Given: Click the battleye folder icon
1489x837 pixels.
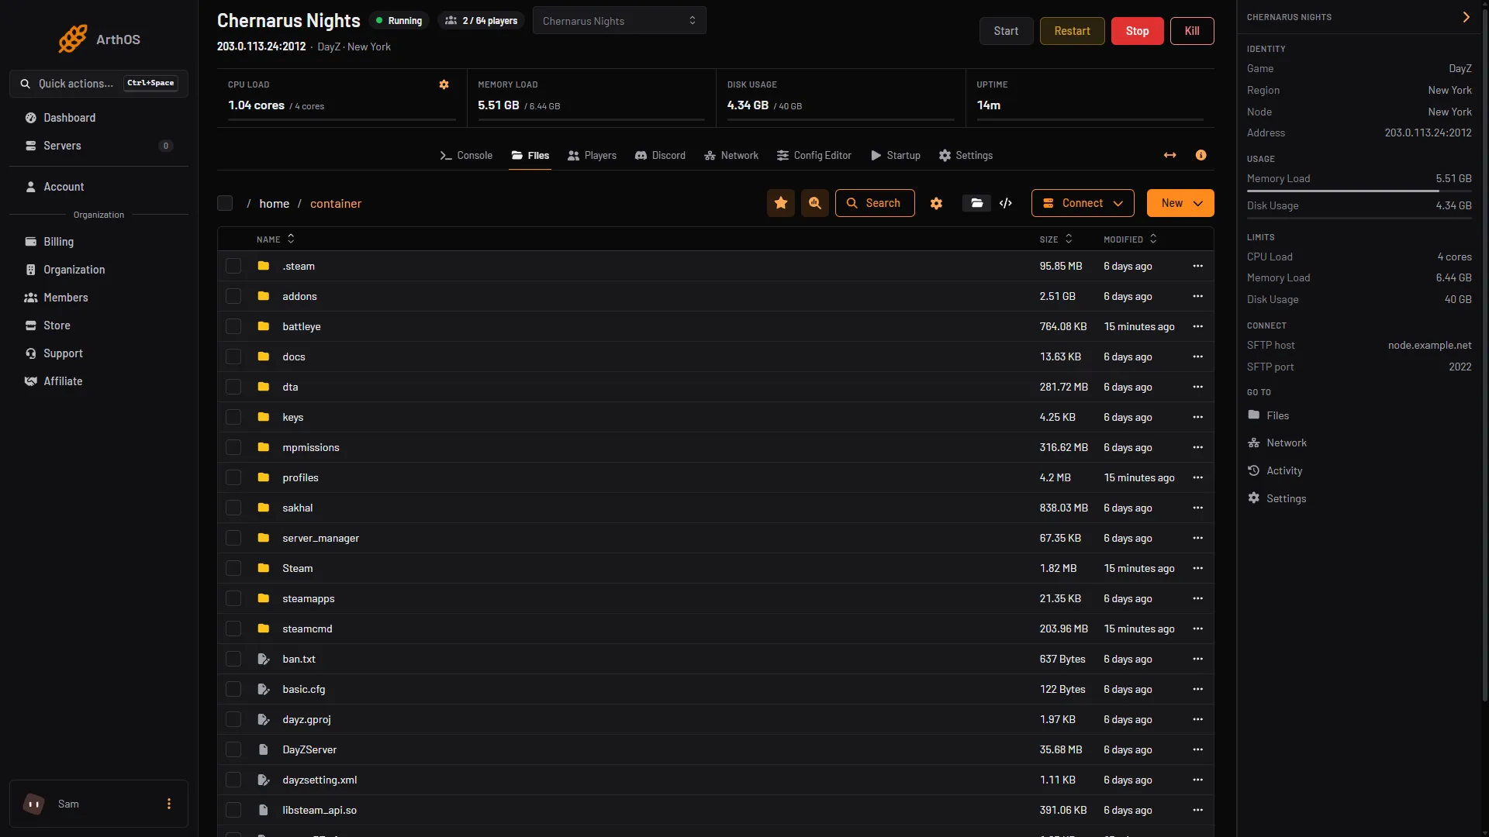Looking at the screenshot, I should click(x=264, y=326).
